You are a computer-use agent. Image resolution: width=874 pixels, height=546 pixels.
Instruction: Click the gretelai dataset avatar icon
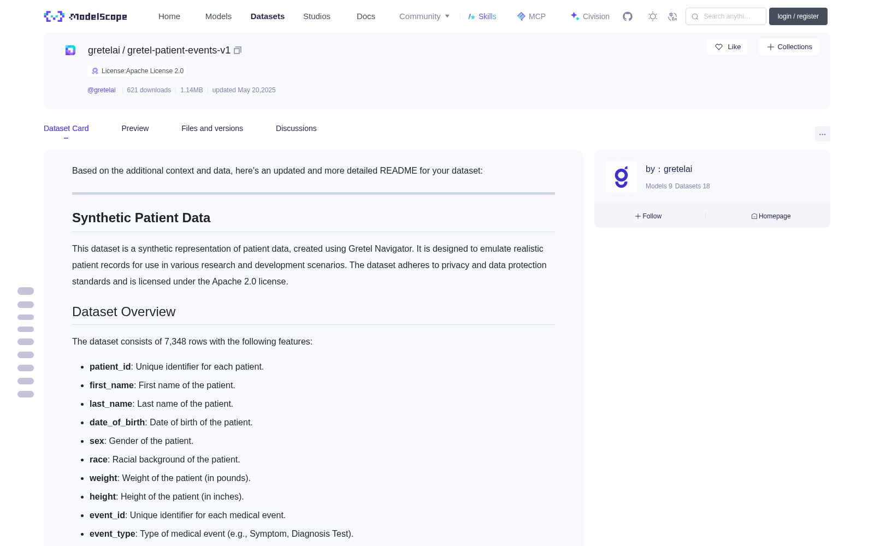[x=70, y=50]
